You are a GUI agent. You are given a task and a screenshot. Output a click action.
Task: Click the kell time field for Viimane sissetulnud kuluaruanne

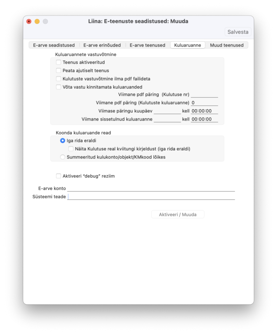tap(204, 119)
